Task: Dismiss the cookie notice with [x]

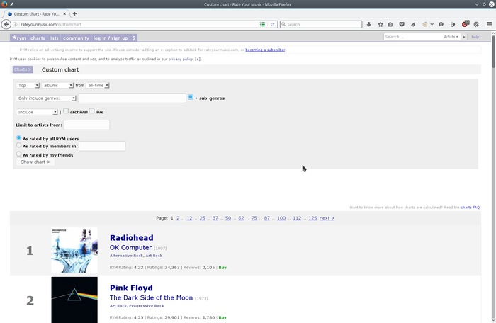Action: click(198, 59)
